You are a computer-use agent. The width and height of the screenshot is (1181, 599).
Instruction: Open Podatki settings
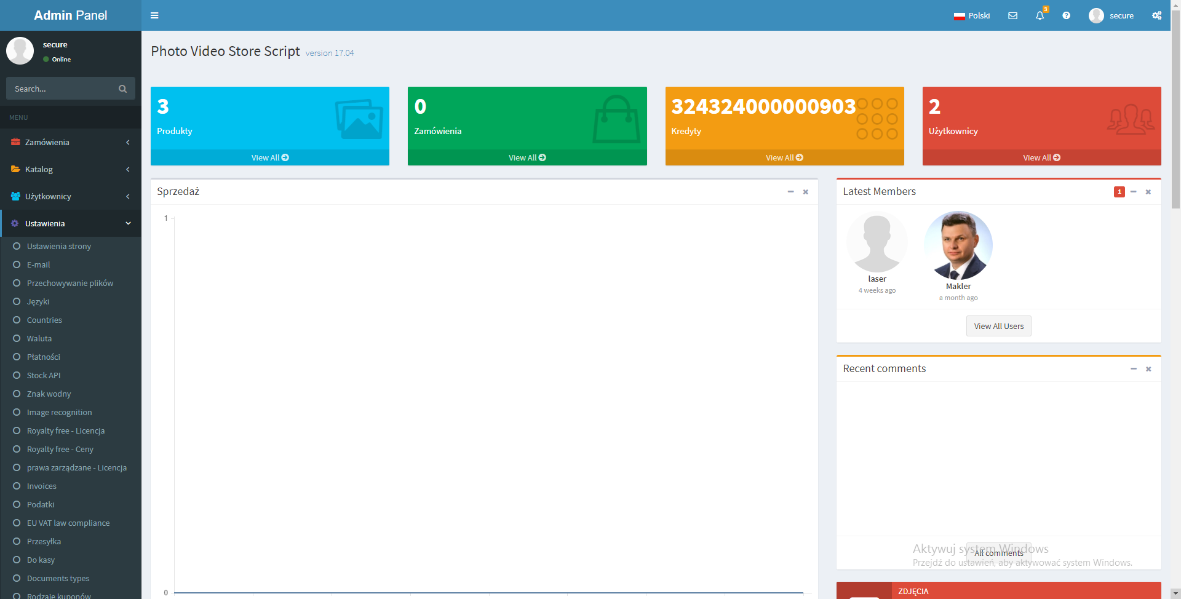pyautogui.click(x=41, y=504)
